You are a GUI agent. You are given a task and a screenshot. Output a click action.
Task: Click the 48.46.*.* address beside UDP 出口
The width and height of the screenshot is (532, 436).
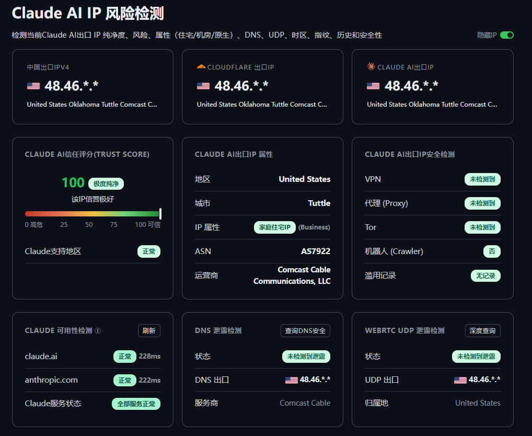pos(484,380)
